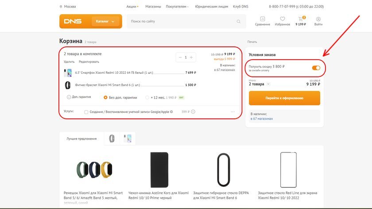372x209 pixels.
Task: Open the Каталог dropdown
Action: click(x=105, y=21)
